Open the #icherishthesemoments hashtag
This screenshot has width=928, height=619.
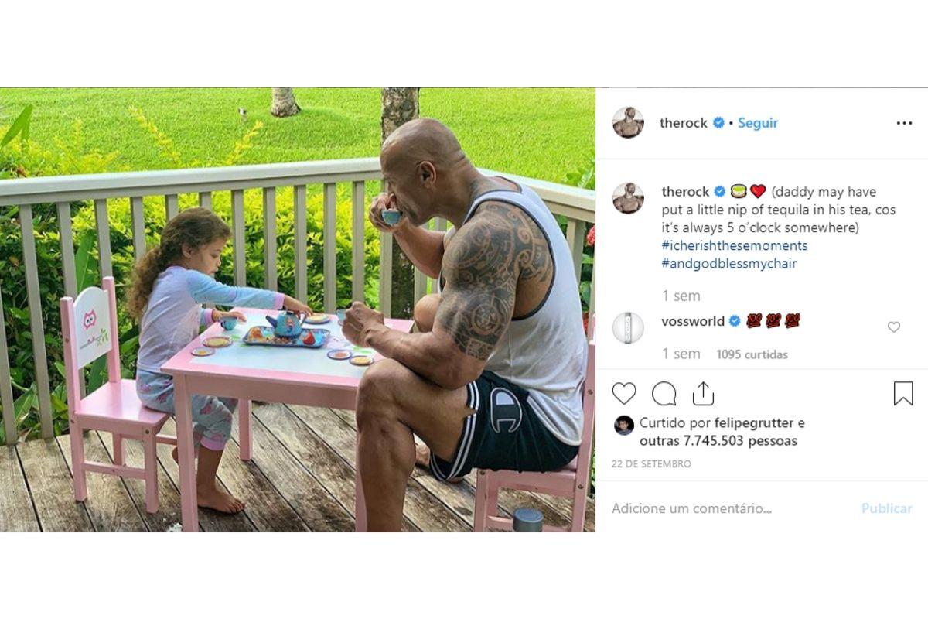click(x=735, y=245)
